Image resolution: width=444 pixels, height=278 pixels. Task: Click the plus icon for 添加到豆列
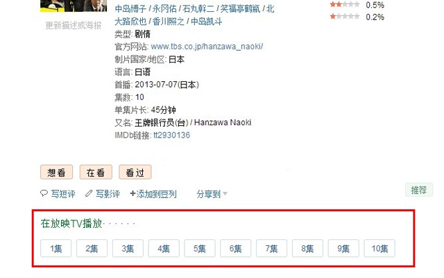[133, 193]
